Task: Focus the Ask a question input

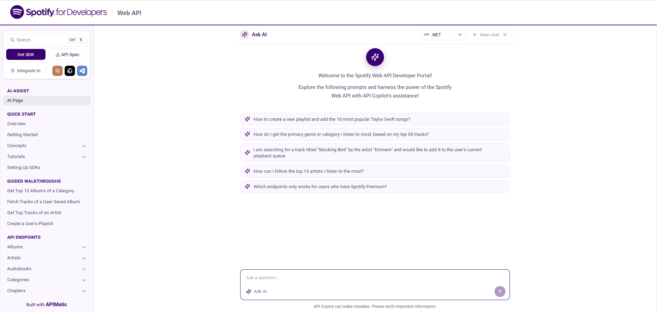Action: (x=375, y=278)
